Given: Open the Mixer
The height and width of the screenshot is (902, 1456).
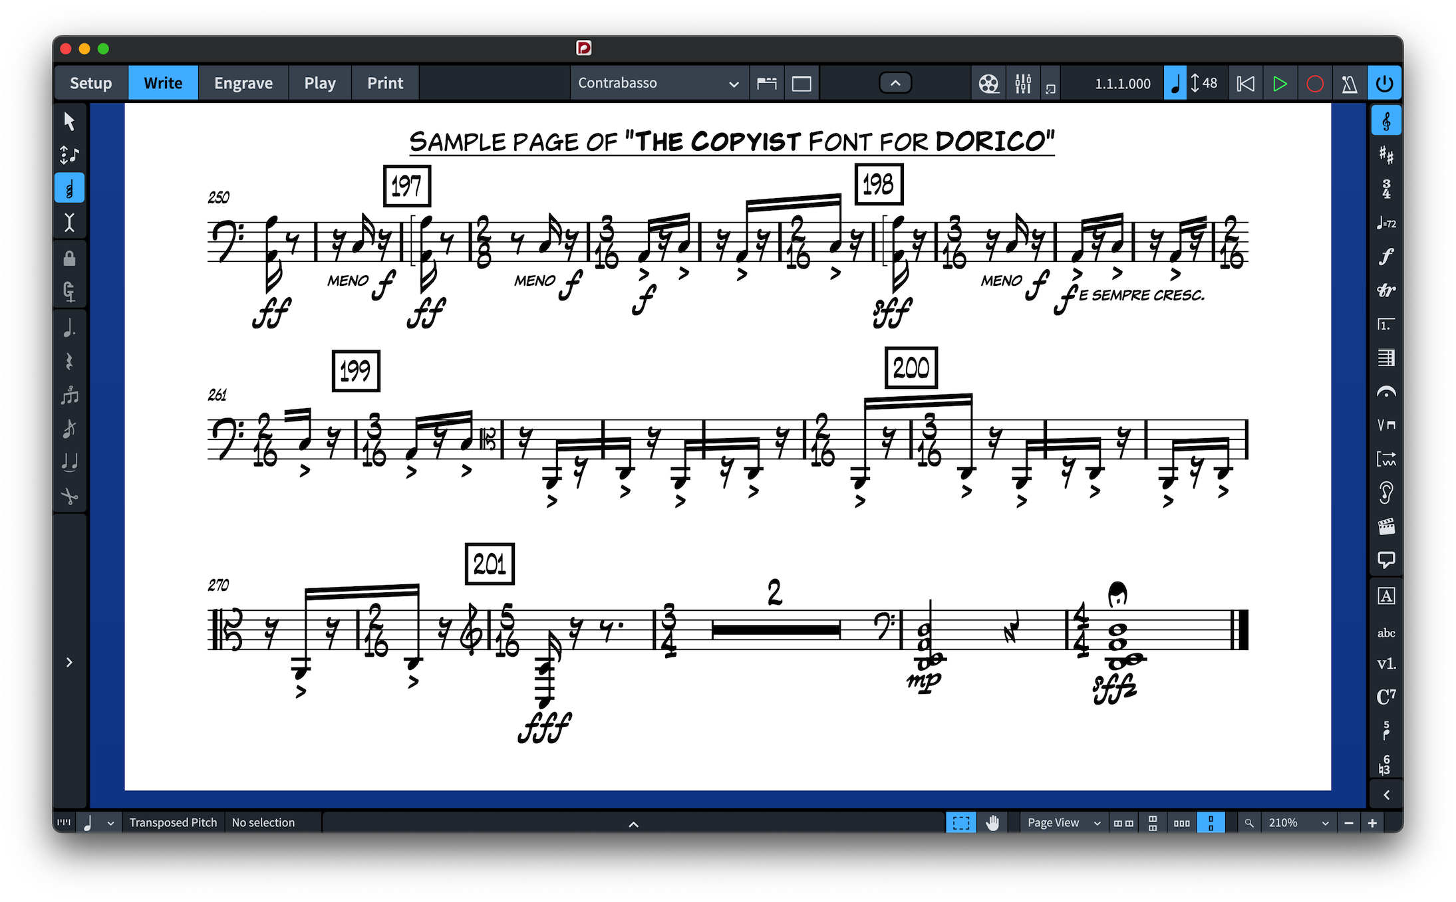Looking at the screenshot, I should tap(1023, 84).
